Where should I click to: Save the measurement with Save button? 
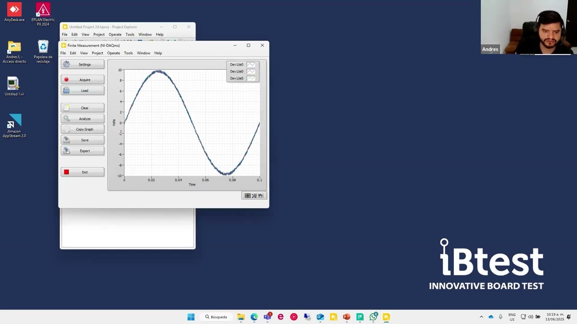tap(82, 140)
